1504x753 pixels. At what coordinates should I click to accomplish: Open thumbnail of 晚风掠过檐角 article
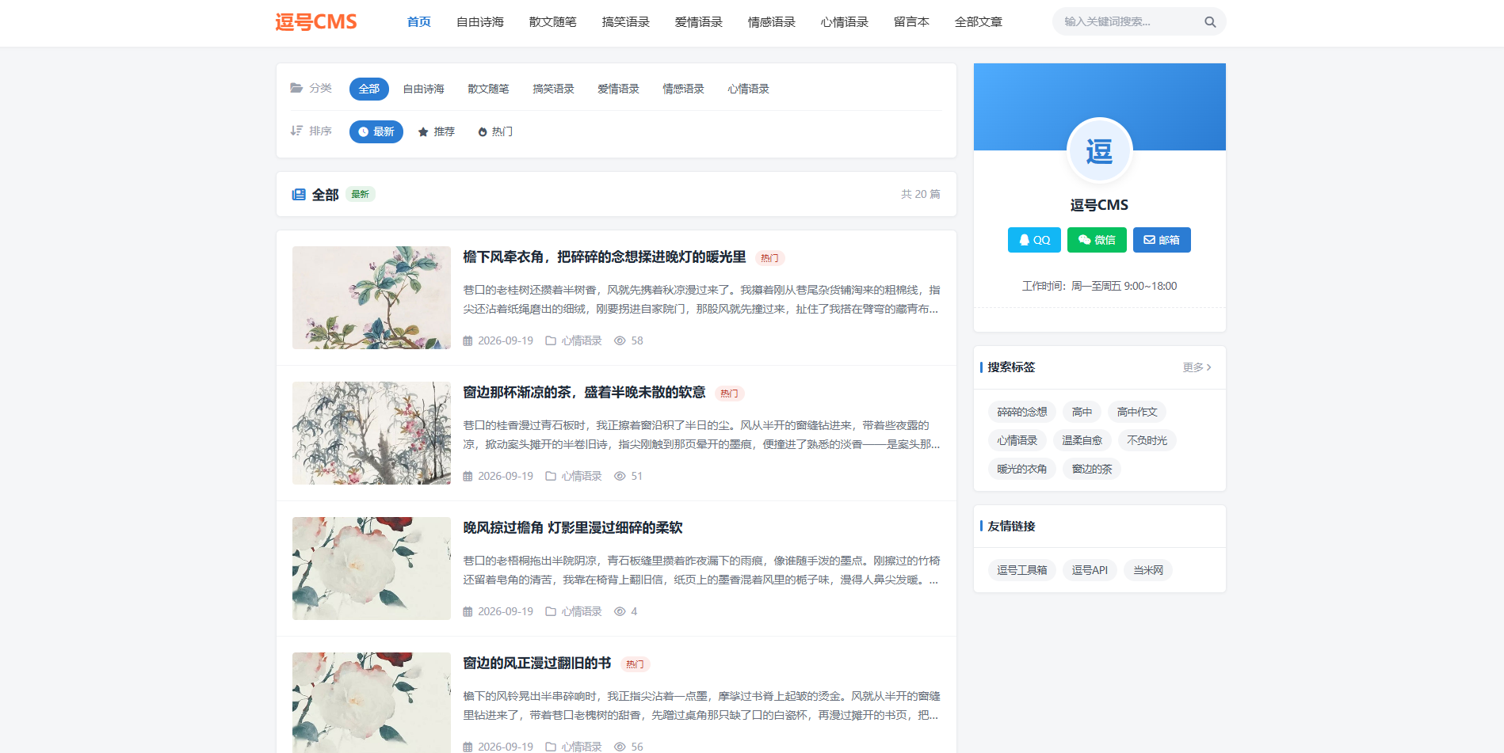coord(372,569)
